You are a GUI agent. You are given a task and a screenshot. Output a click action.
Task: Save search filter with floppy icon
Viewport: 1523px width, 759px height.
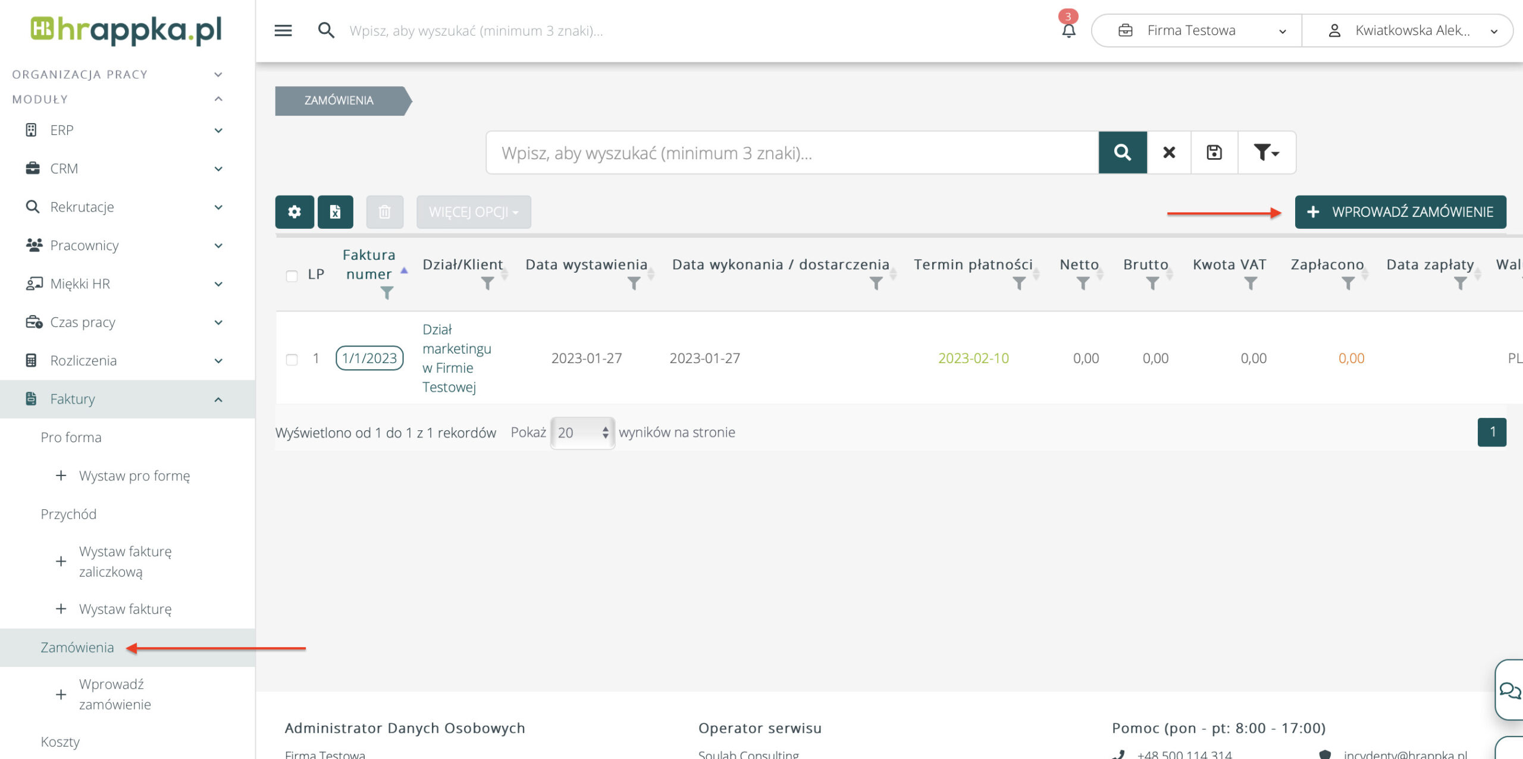pyautogui.click(x=1214, y=153)
